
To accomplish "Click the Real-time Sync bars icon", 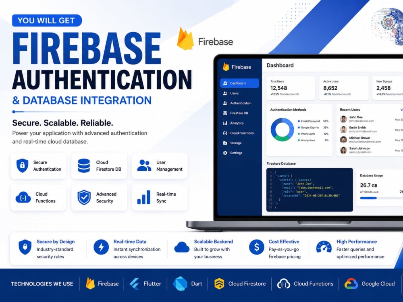I will (144, 197).
